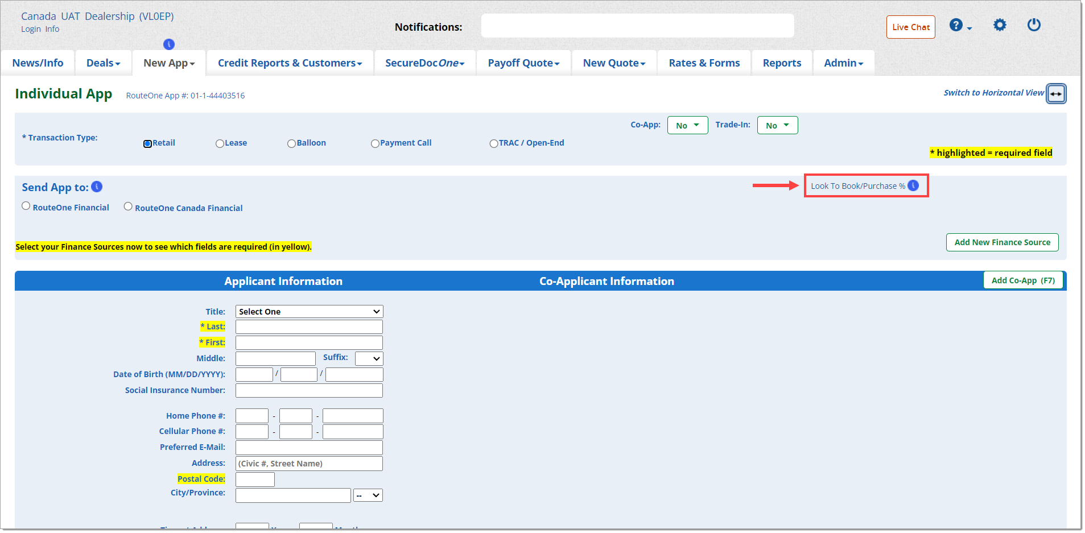Select the Retail transaction type
The height and width of the screenshot is (533, 1085).
coord(147,143)
